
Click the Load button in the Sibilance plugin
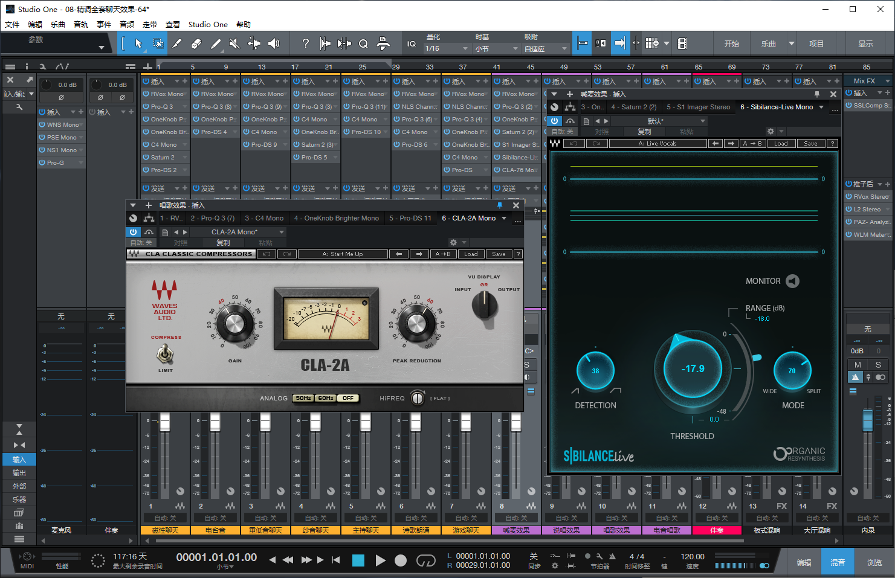[781, 144]
